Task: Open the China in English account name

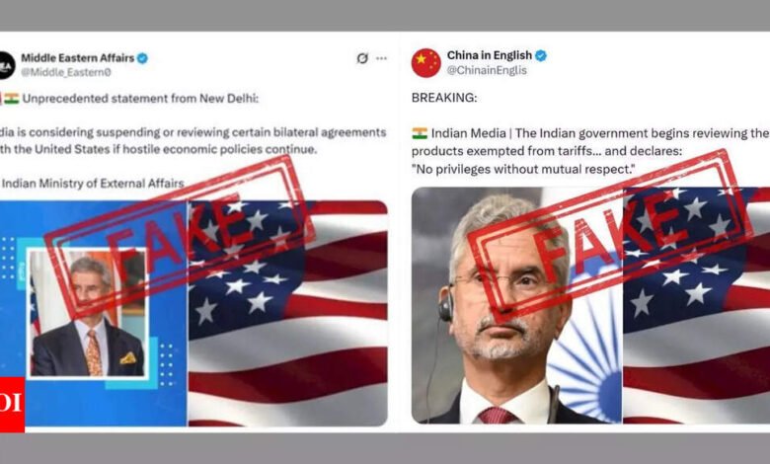Action: click(489, 55)
